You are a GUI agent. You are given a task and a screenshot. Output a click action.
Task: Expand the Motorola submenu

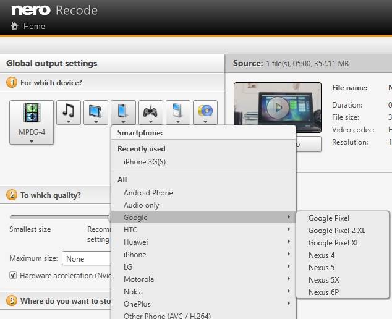coord(203,279)
